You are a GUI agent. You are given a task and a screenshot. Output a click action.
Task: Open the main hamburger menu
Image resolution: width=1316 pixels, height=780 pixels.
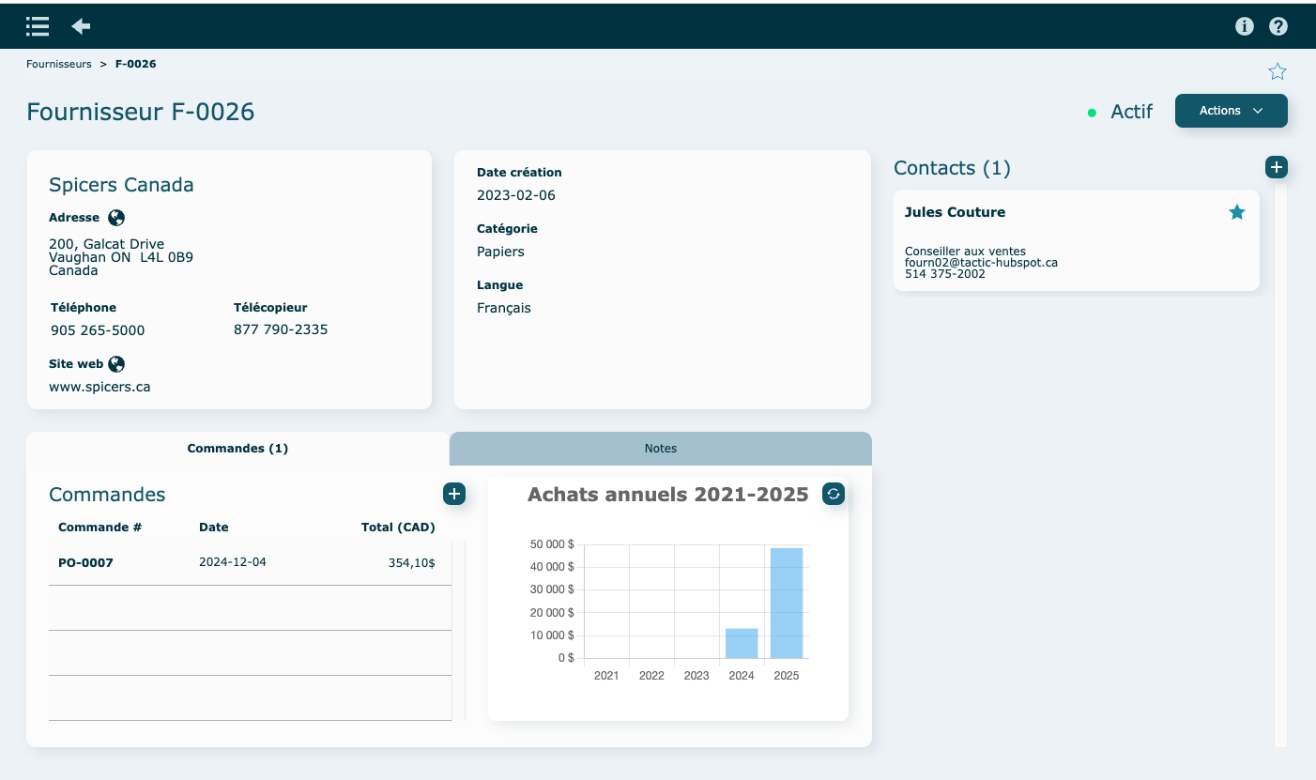38,26
